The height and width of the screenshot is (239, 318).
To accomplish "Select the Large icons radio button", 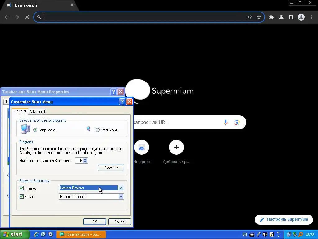I will point(35,130).
